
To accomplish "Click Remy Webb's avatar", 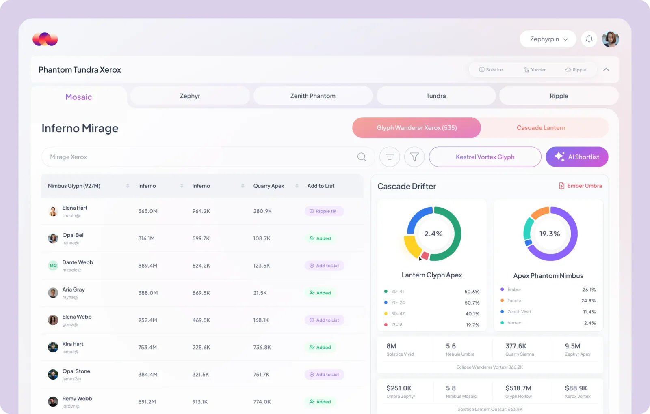I will click(x=53, y=402).
